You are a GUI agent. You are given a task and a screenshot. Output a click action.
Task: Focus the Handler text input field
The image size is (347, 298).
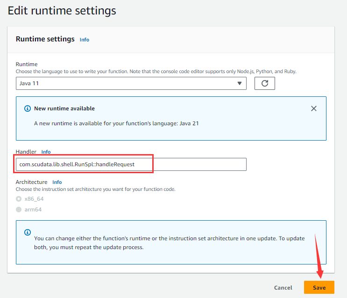click(x=131, y=164)
